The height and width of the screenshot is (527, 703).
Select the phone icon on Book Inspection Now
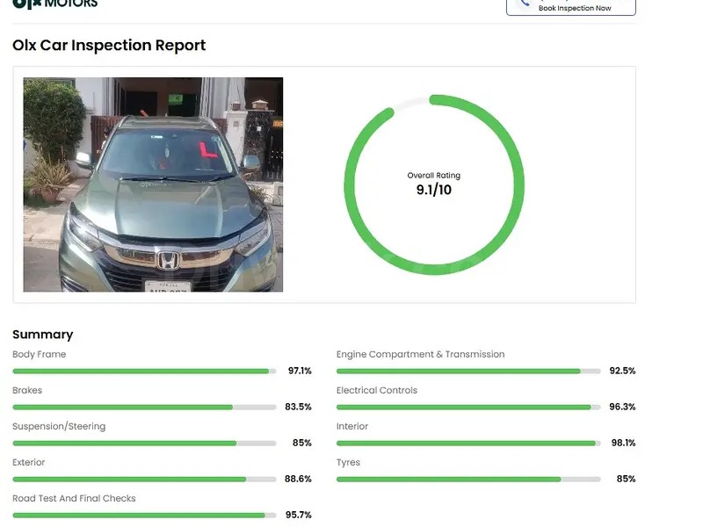point(525,4)
